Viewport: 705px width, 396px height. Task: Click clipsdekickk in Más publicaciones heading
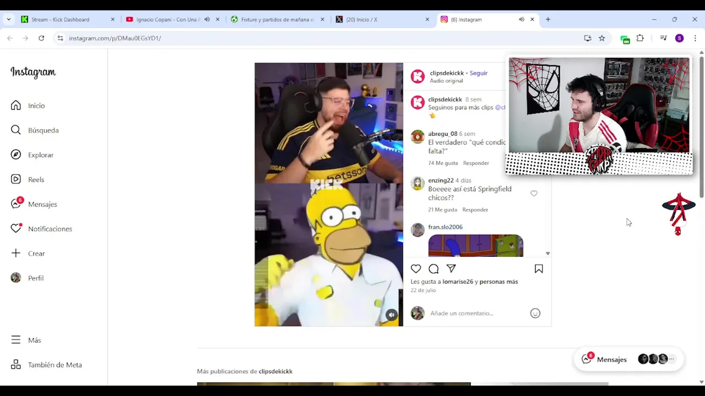[275, 371]
